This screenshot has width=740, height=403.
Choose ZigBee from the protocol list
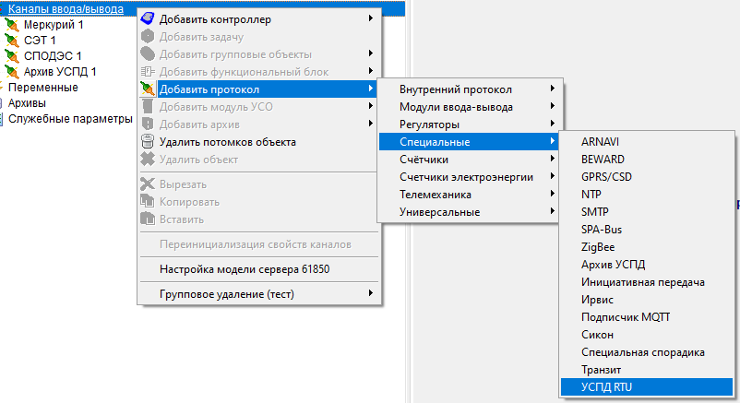coord(599,247)
